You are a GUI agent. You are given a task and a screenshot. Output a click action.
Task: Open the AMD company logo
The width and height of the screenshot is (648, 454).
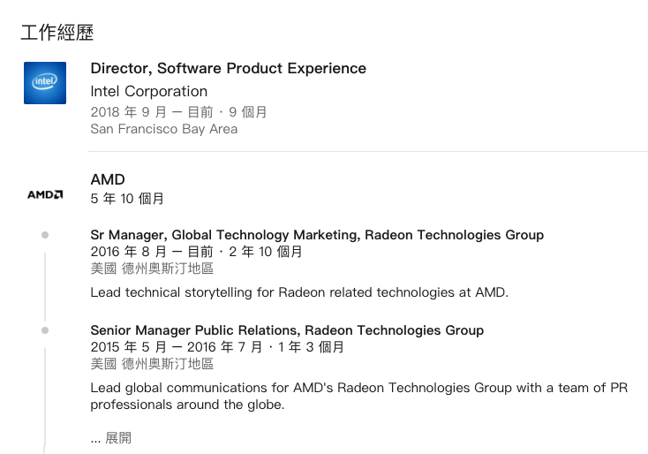coord(45,194)
